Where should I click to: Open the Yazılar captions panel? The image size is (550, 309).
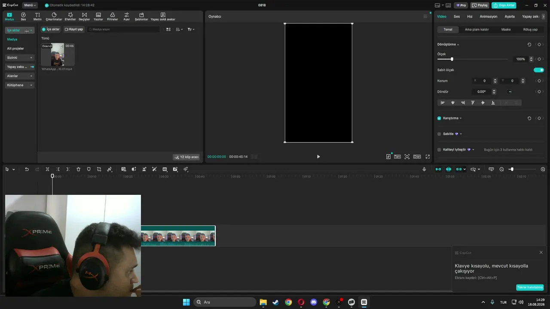98,17
